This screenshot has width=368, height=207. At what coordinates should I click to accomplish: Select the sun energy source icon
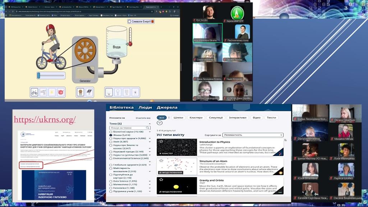click(x=52, y=92)
